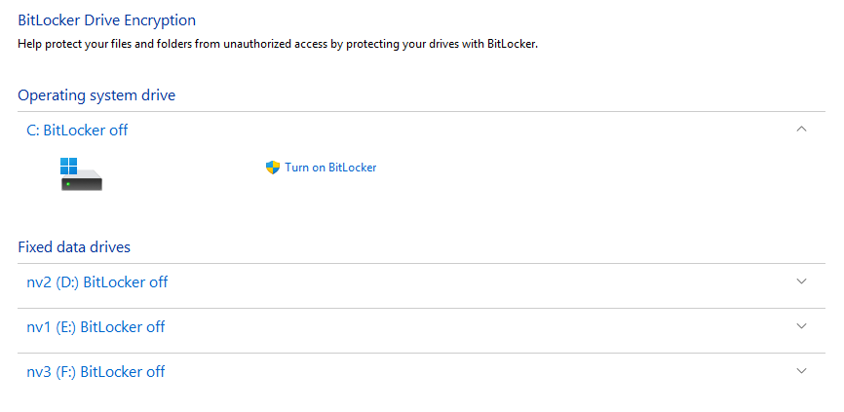Click the BitLocker Drive Encryption title

(x=106, y=19)
